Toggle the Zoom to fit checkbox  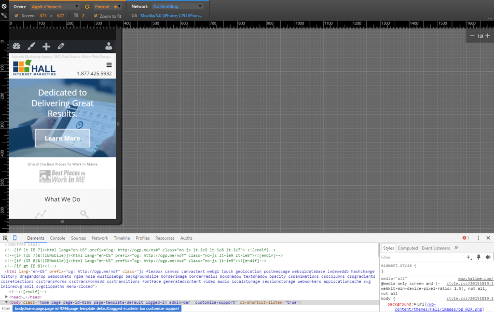(96, 16)
